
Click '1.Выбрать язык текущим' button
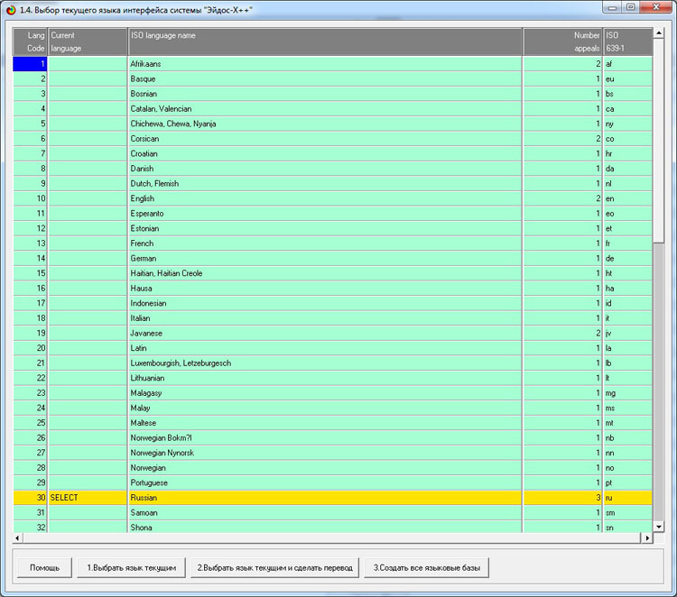pyautogui.click(x=131, y=567)
